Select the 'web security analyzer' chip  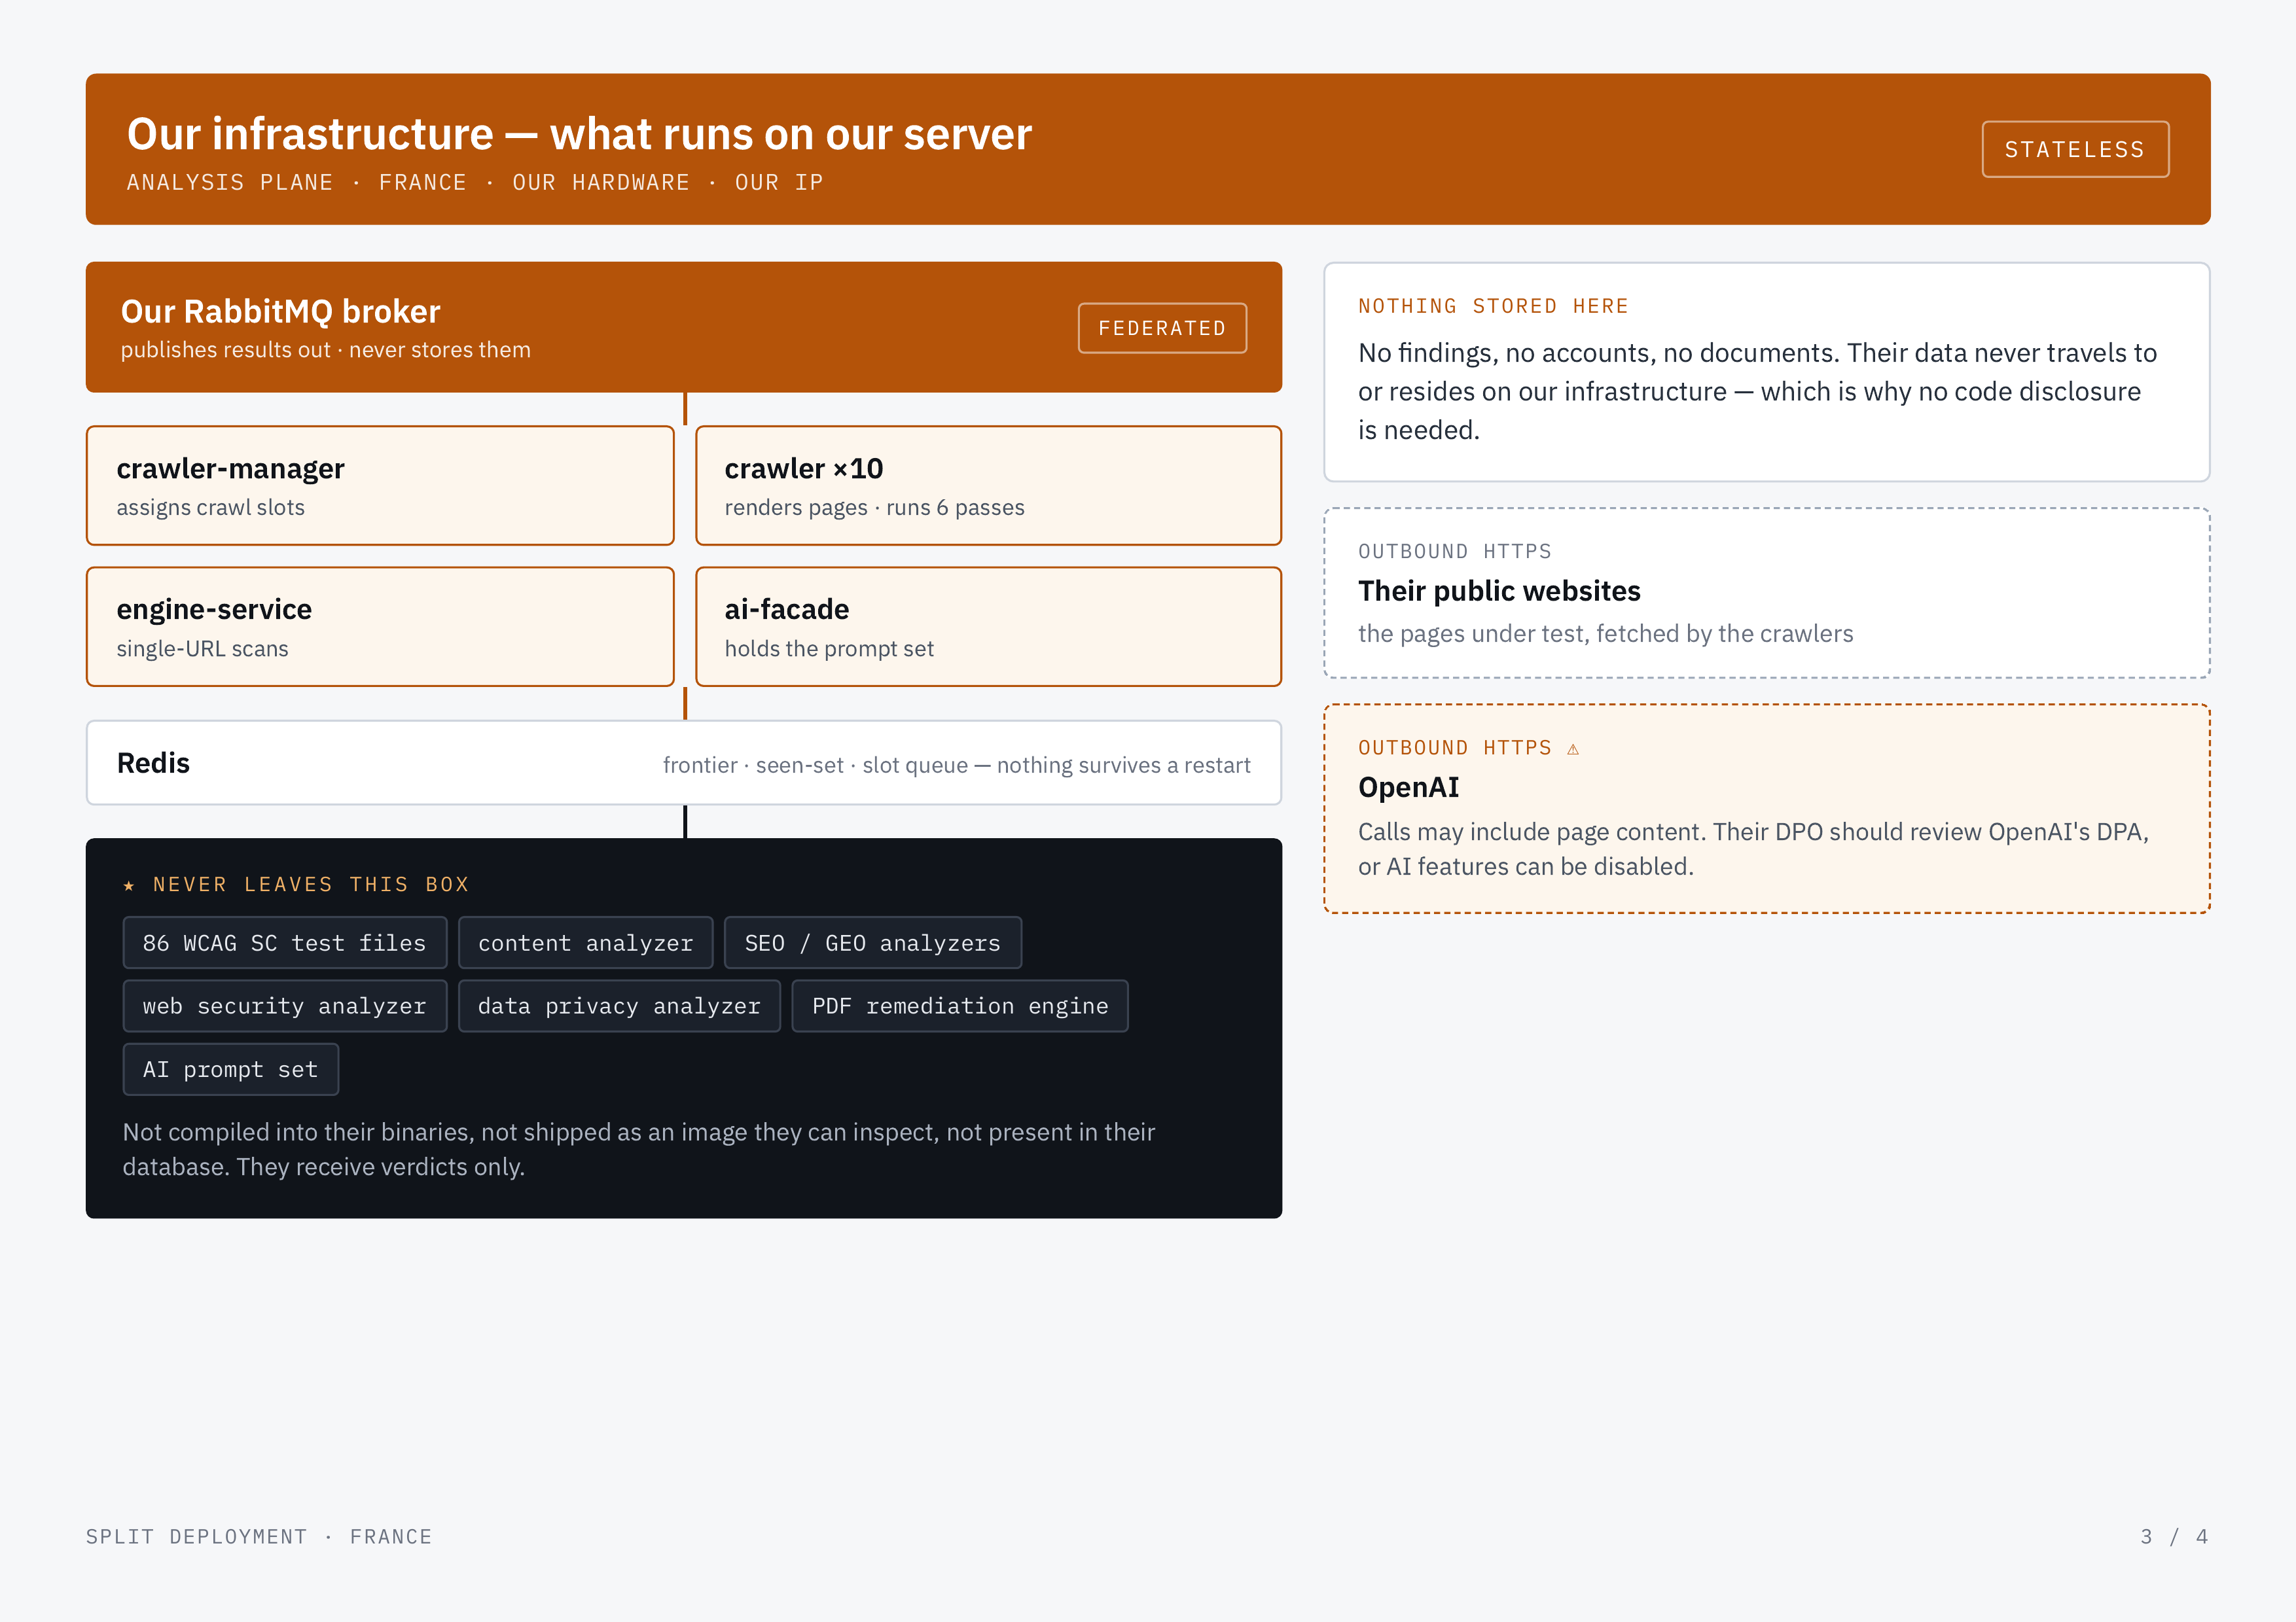point(284,1006)
